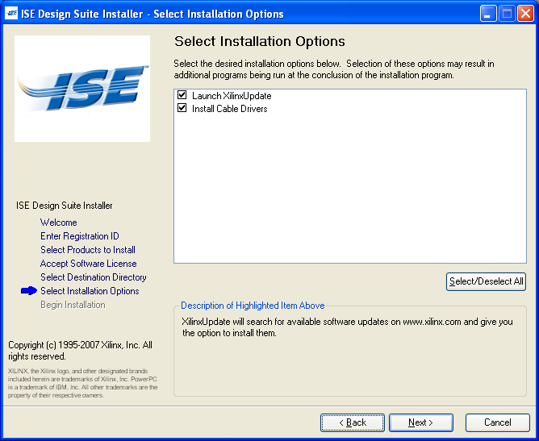539x441 pixels.
Task: Toggle the Install Cable Drivers checkbox
Action: (x=182, y=109)
